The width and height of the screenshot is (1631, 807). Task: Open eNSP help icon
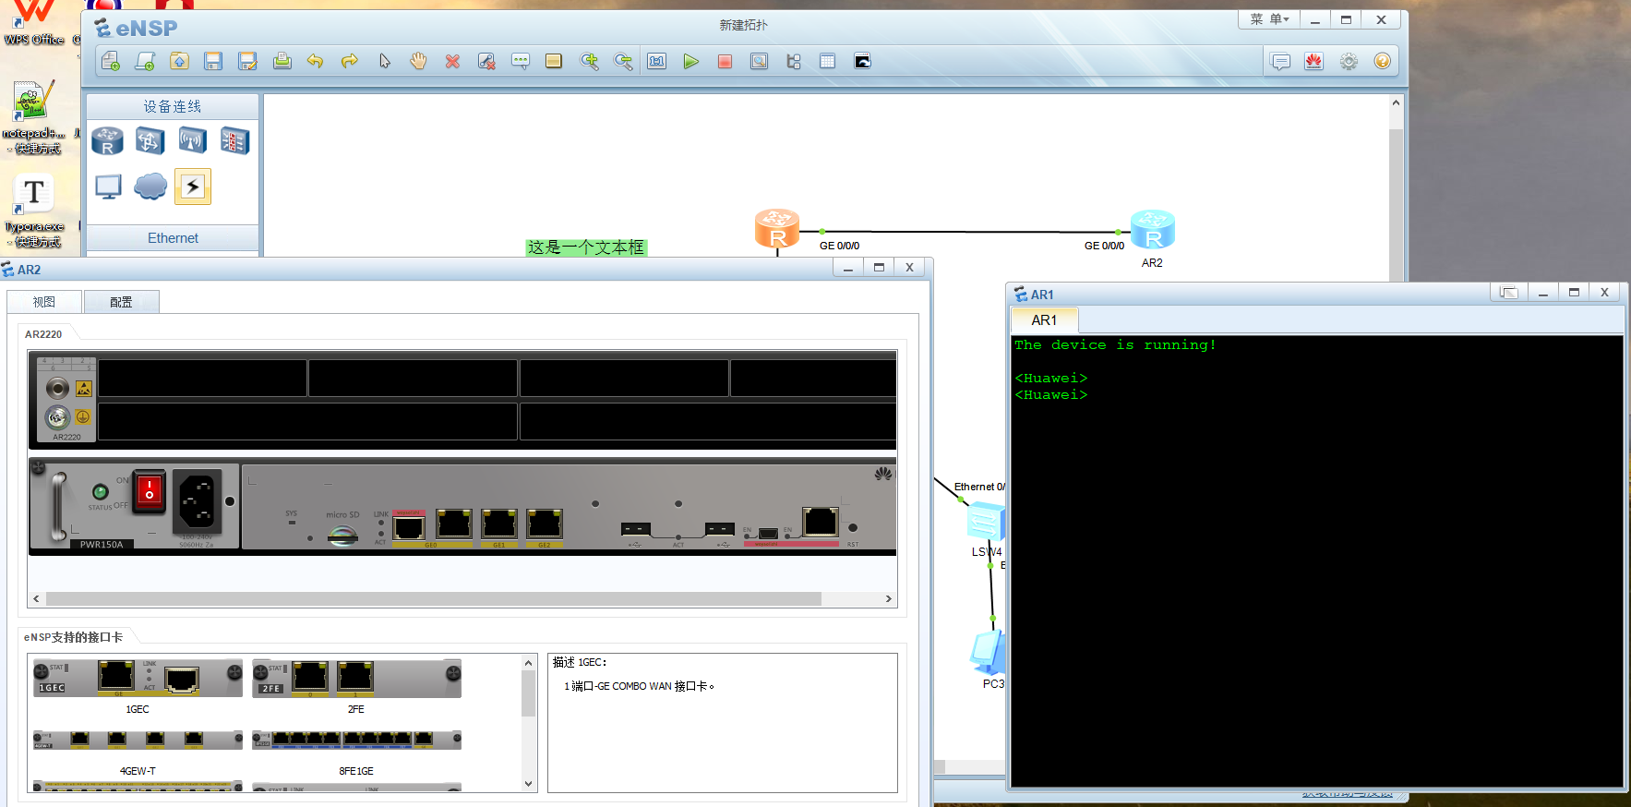pos(1382,61)
